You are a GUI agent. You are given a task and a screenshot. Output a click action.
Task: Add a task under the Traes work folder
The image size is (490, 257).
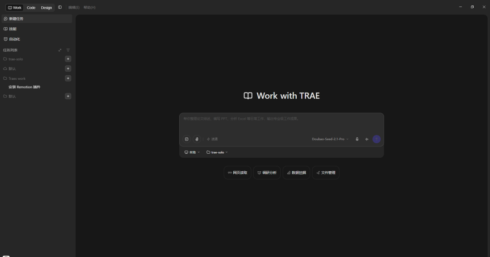click(x=68, y=78)
